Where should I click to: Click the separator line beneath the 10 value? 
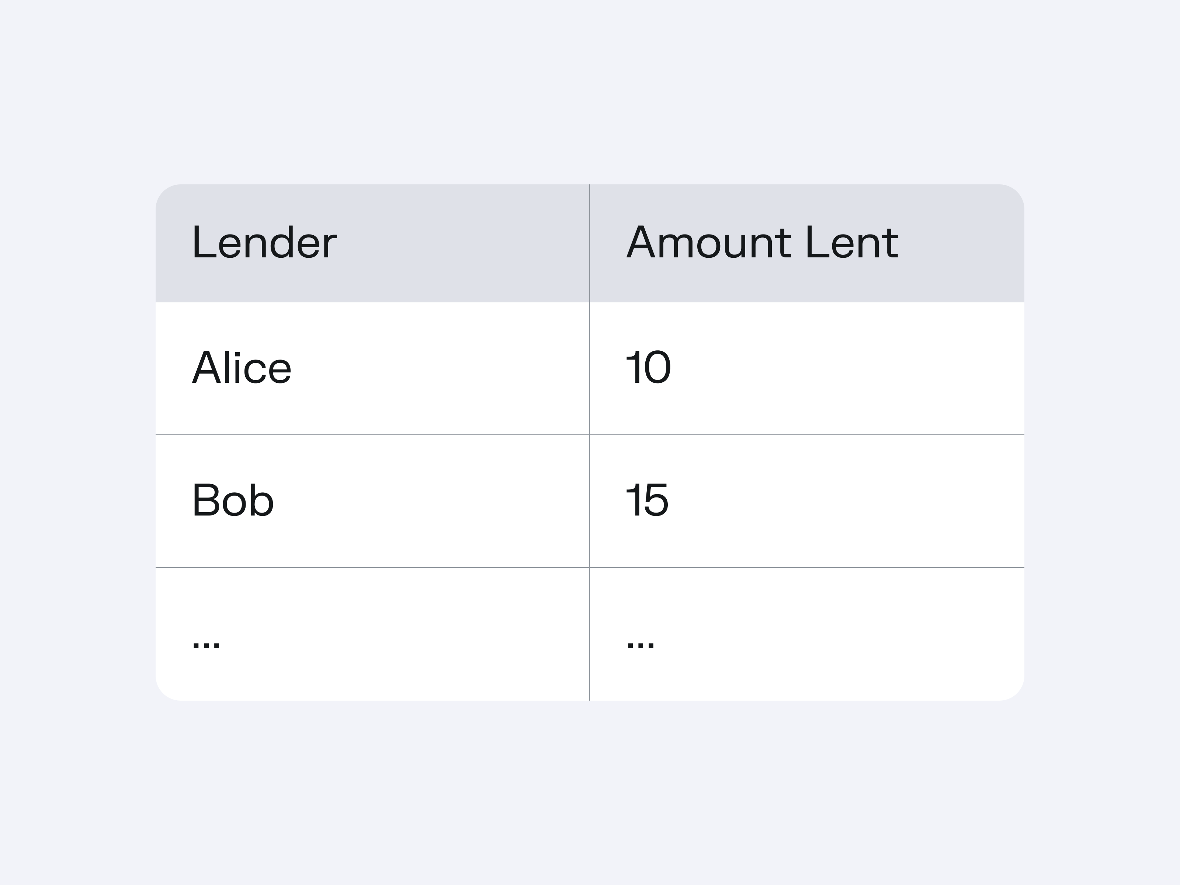click(x=806, y=435)
